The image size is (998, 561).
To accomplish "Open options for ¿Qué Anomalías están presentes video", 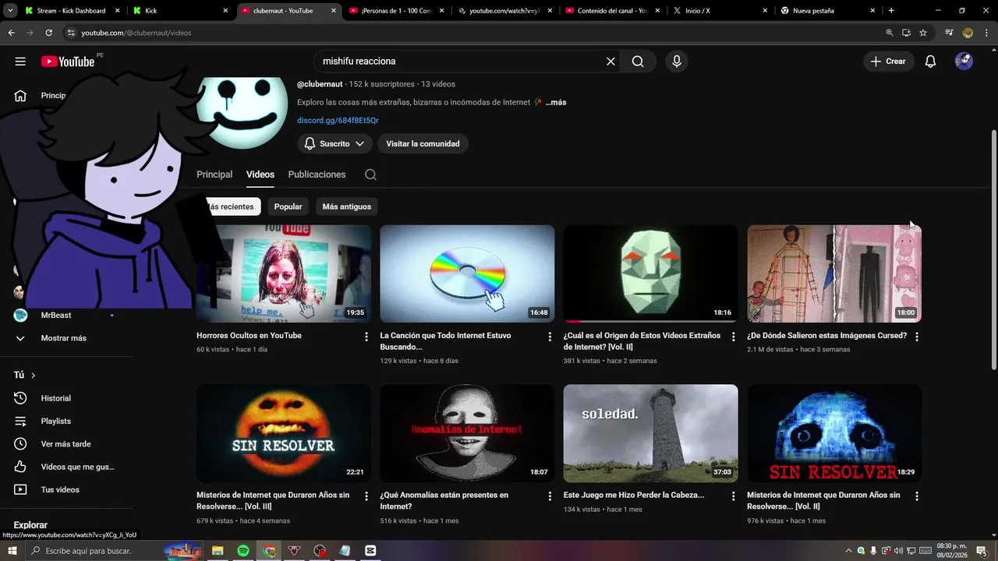I will pos(550,496).
